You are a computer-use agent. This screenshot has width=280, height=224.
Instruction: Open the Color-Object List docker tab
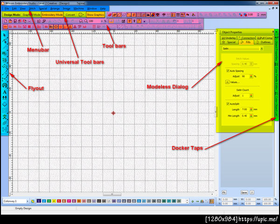pos(276,106)
